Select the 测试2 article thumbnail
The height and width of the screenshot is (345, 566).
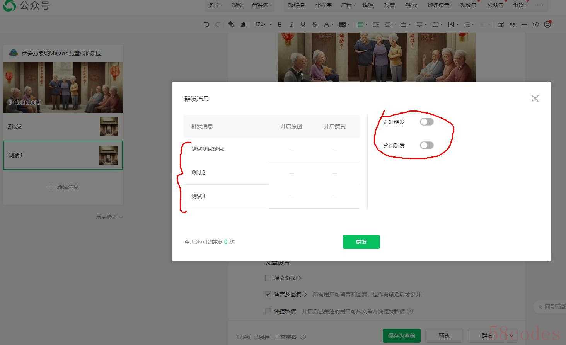point(109,127)
